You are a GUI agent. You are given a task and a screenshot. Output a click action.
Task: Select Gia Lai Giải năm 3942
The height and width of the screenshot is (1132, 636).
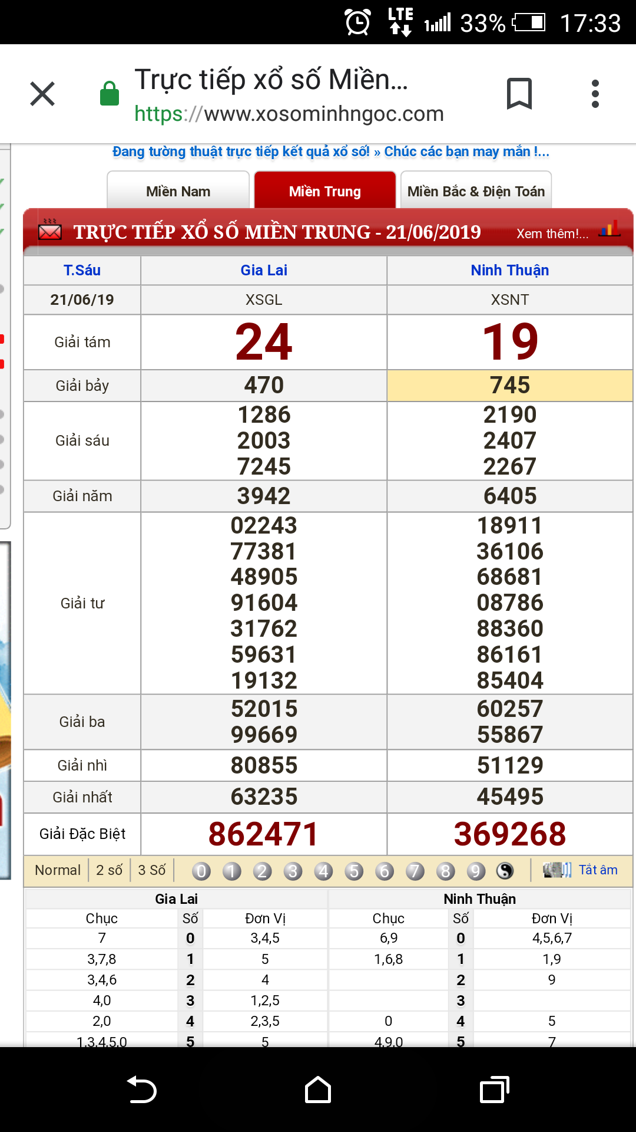(x=264, y=496)
